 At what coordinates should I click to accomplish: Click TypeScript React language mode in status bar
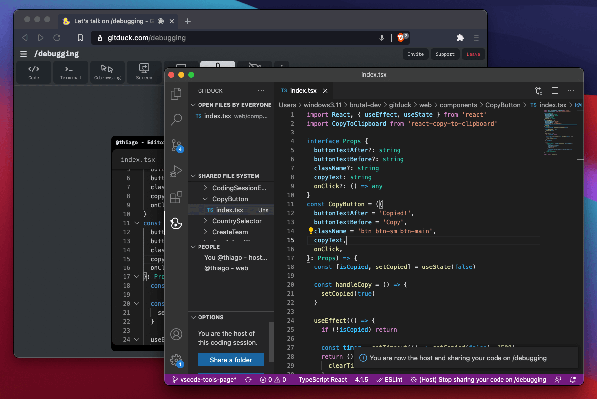click(323, 380)
